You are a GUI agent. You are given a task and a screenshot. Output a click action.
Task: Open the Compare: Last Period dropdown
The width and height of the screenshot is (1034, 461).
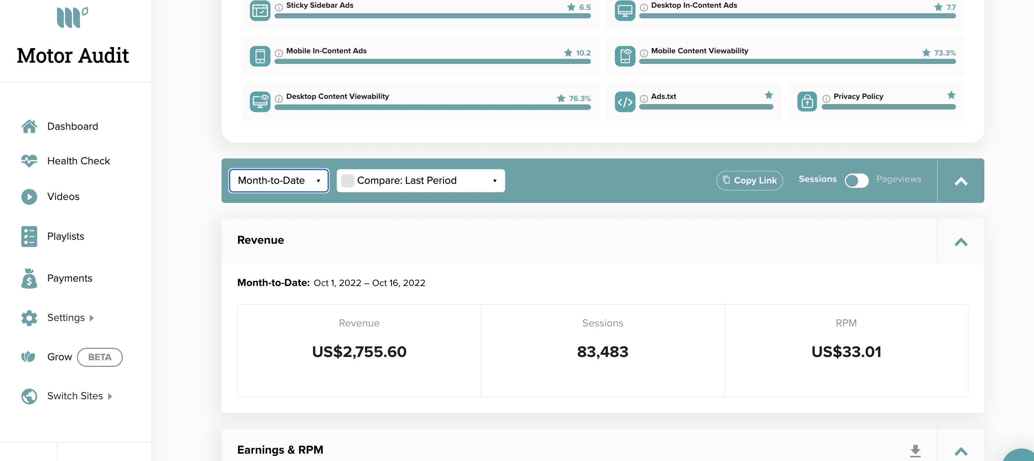tap(420, 181)
